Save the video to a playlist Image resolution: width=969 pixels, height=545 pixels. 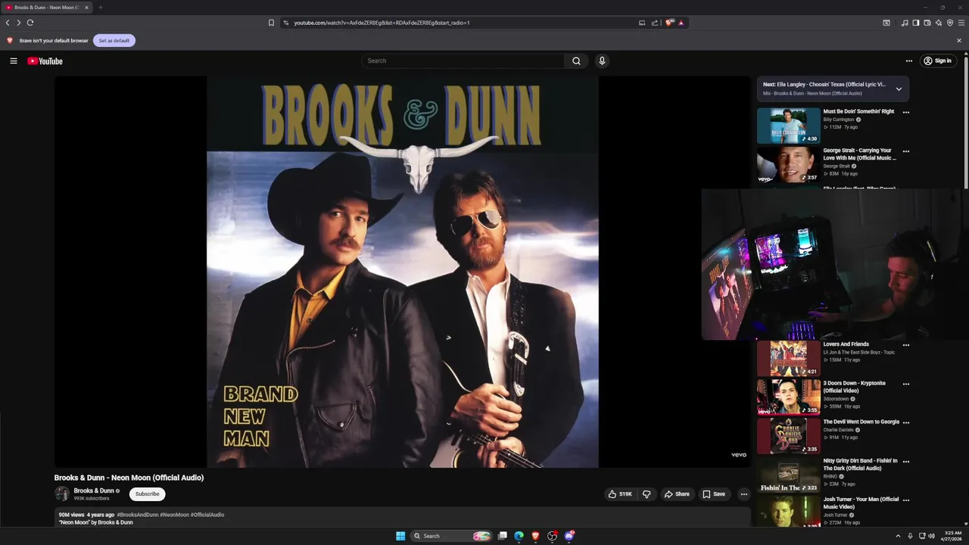[x=714, y=494]
